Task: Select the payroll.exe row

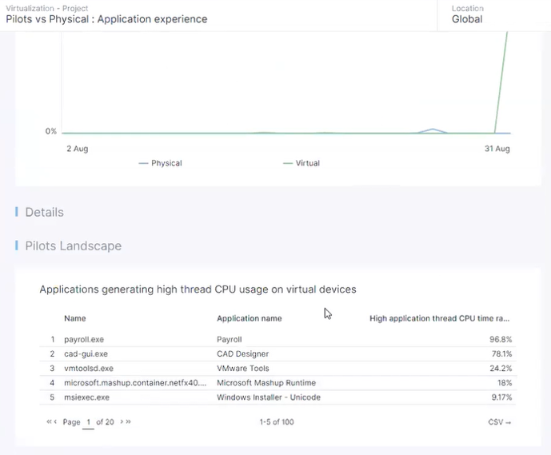Action: tap(86, 339)
